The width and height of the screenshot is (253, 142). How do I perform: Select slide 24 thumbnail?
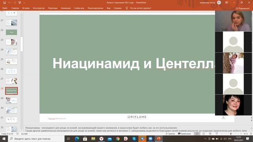pyautogui.click(x=11, y=52)
